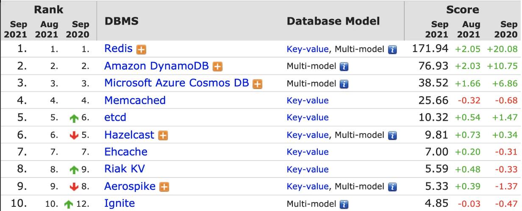Open the Ehcache link

tap(126, 152)
